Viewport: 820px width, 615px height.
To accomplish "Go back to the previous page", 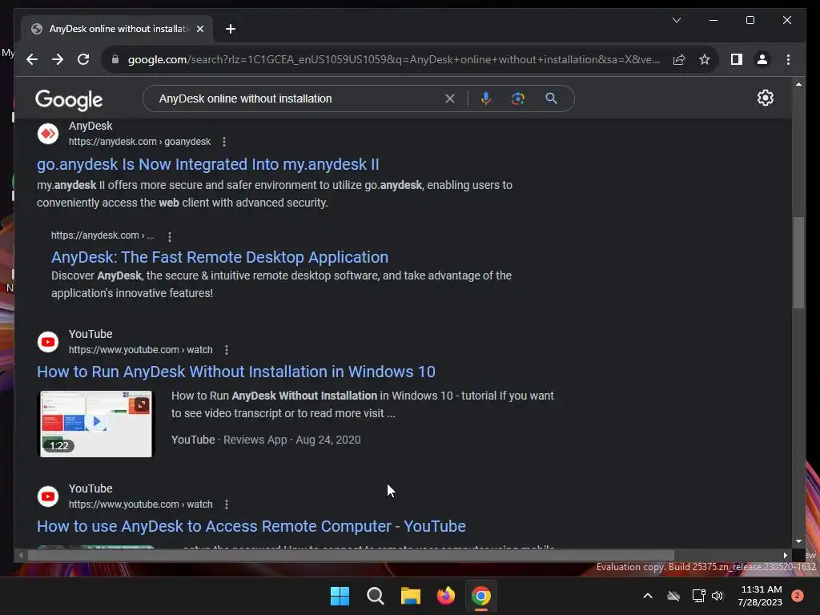I will coord(32,59).
